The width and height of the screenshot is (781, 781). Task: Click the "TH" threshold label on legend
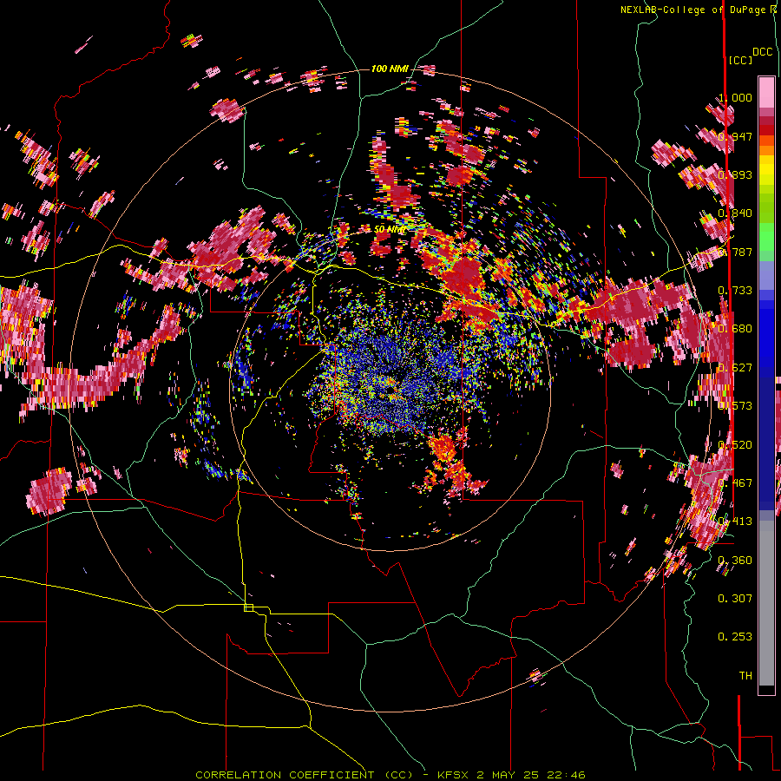pyautogui.click(x=745, y=676)
